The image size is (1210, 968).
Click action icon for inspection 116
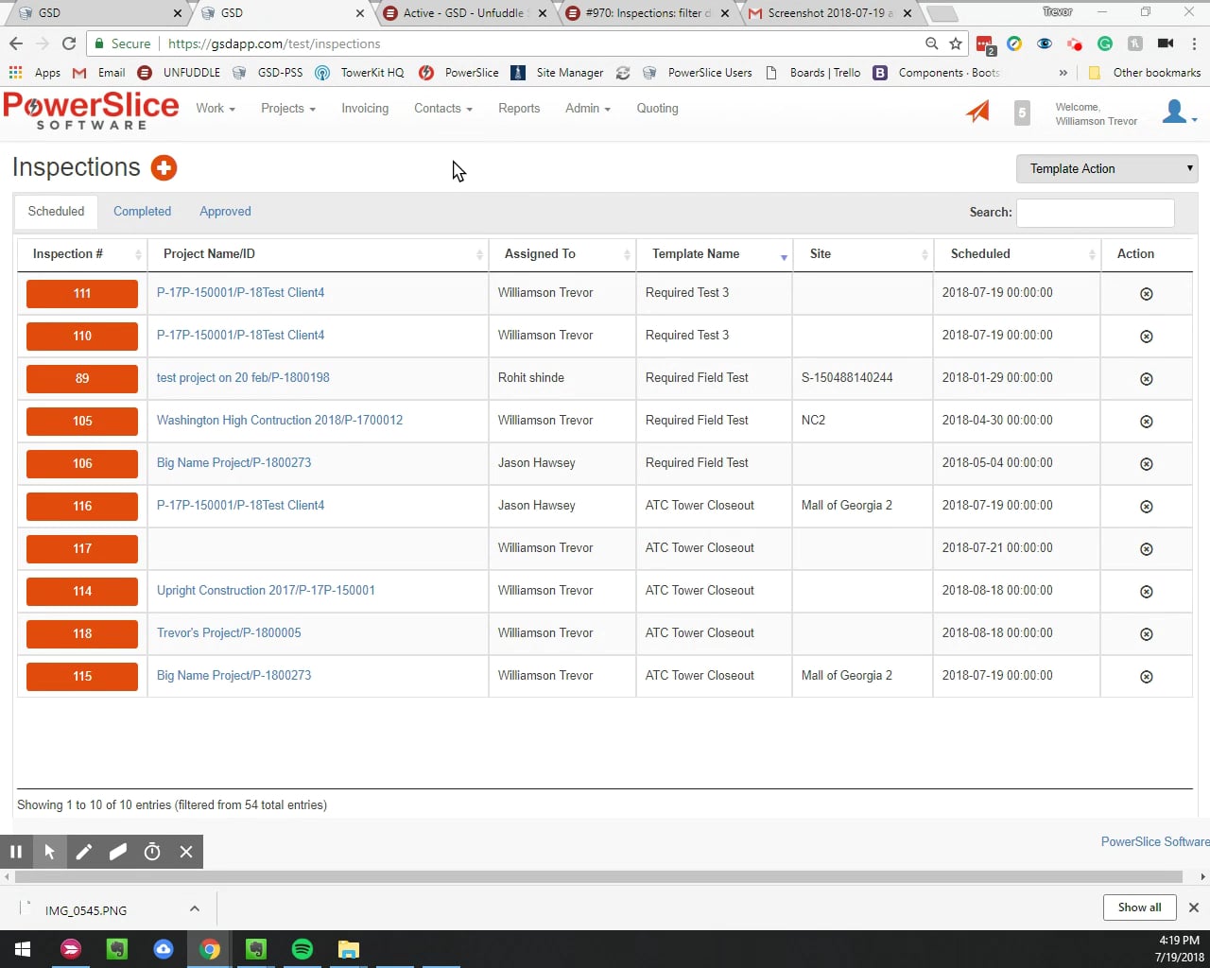point(1146,507)
